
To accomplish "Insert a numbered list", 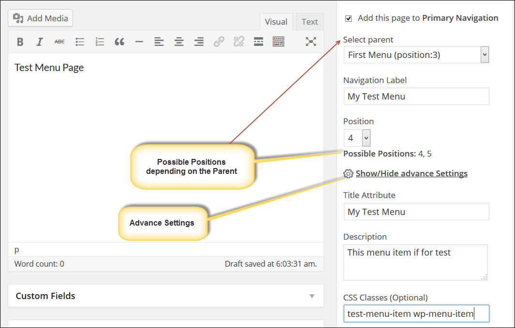I will pos(100,42).
